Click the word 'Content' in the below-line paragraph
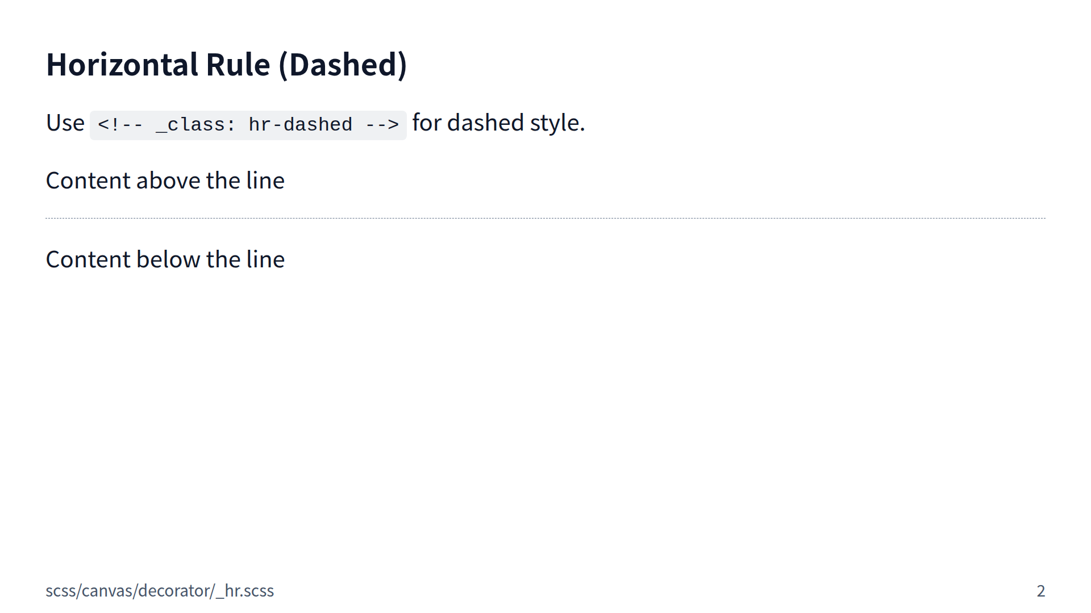This screenshot has height=613, width=1091. click(88, 260)
